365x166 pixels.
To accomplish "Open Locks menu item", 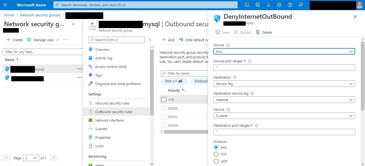I will tap(99, 146).
